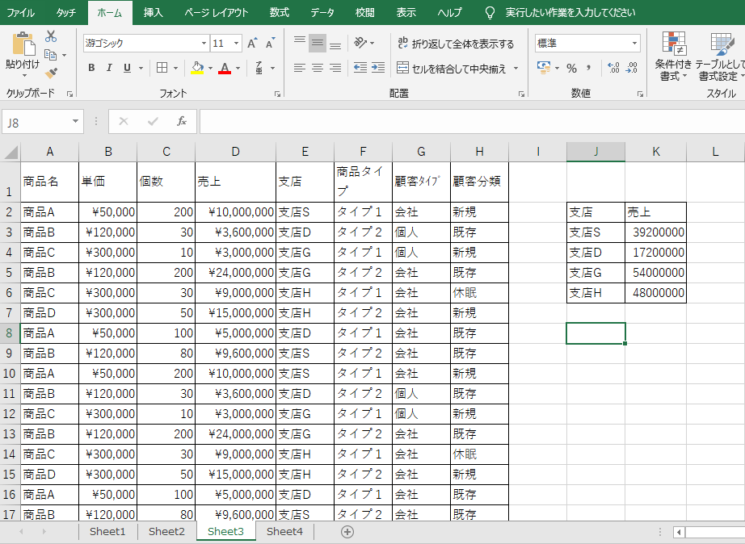Image resolution: width=745 pixels, height=544 pixels.
Task: Increase font size with the larger A icon
Action: click(252, 44)
